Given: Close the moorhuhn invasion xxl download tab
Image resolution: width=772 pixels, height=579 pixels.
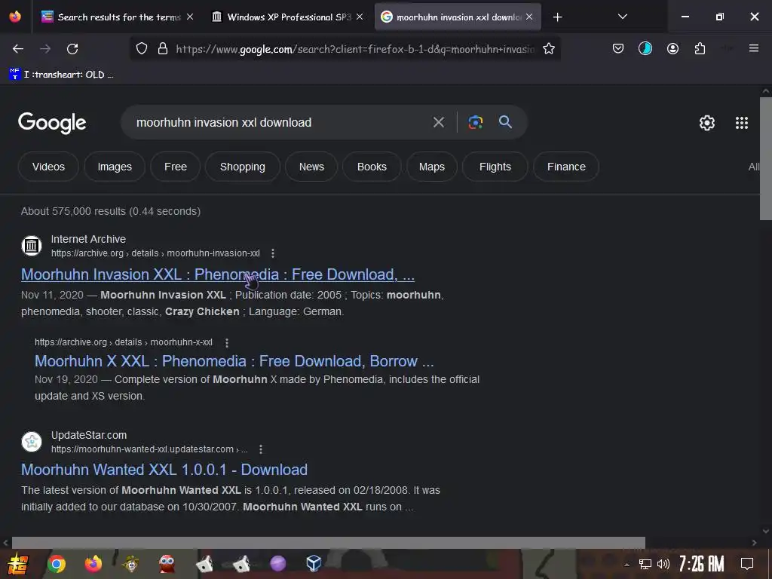Looking at the screenshot, I should [529, 17].
